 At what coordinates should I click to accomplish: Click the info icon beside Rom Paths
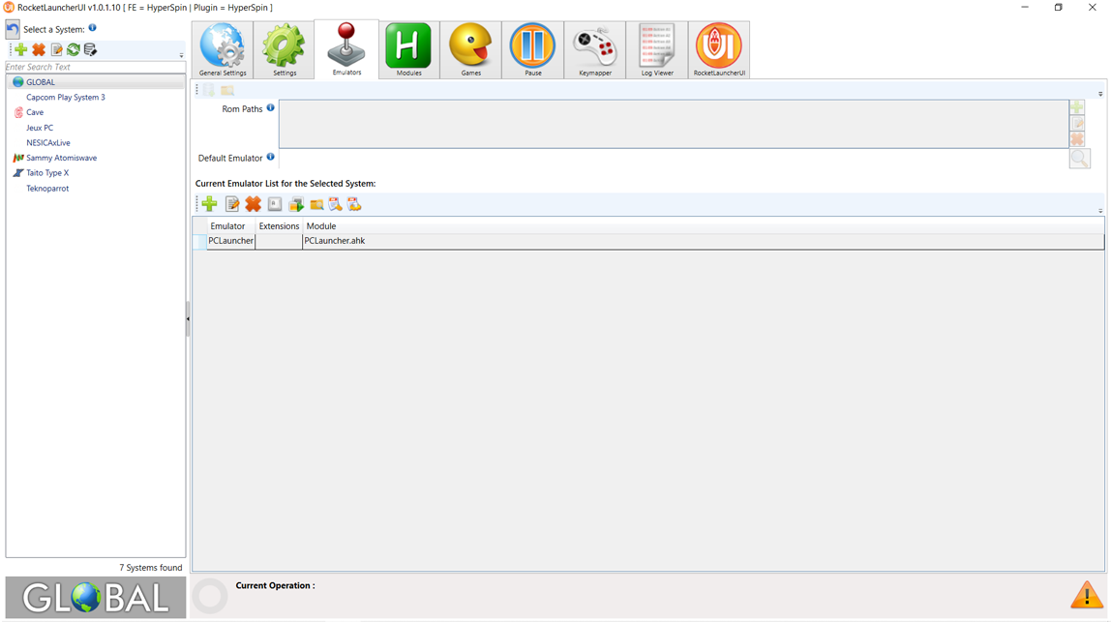[x=271, y=108]
